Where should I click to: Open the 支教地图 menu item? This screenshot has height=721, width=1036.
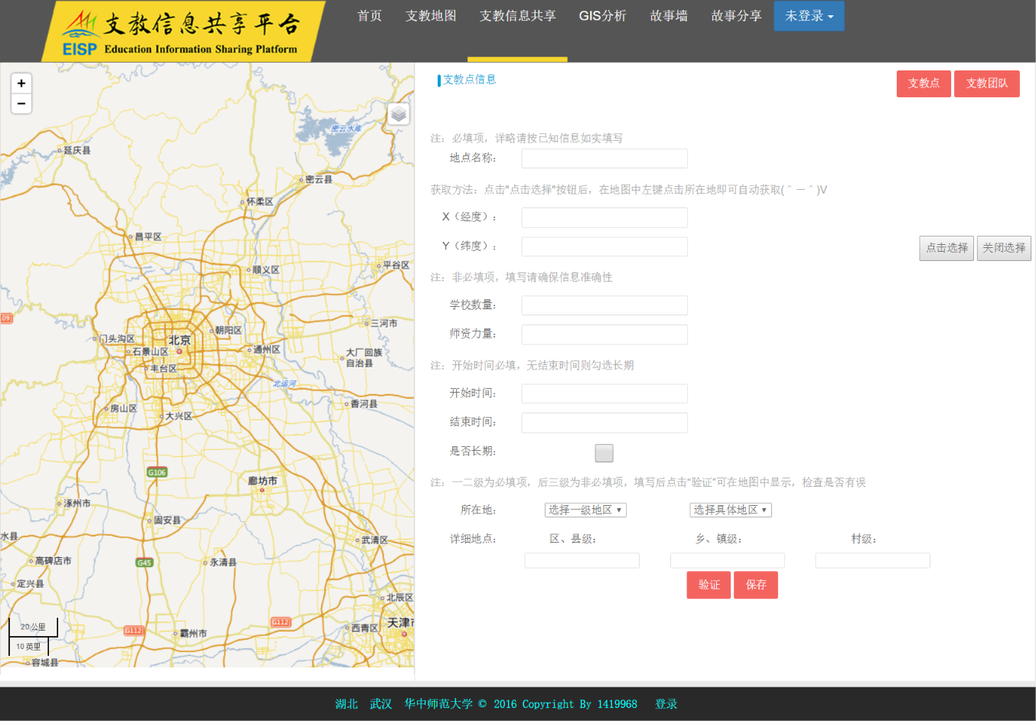pos(431,16)
